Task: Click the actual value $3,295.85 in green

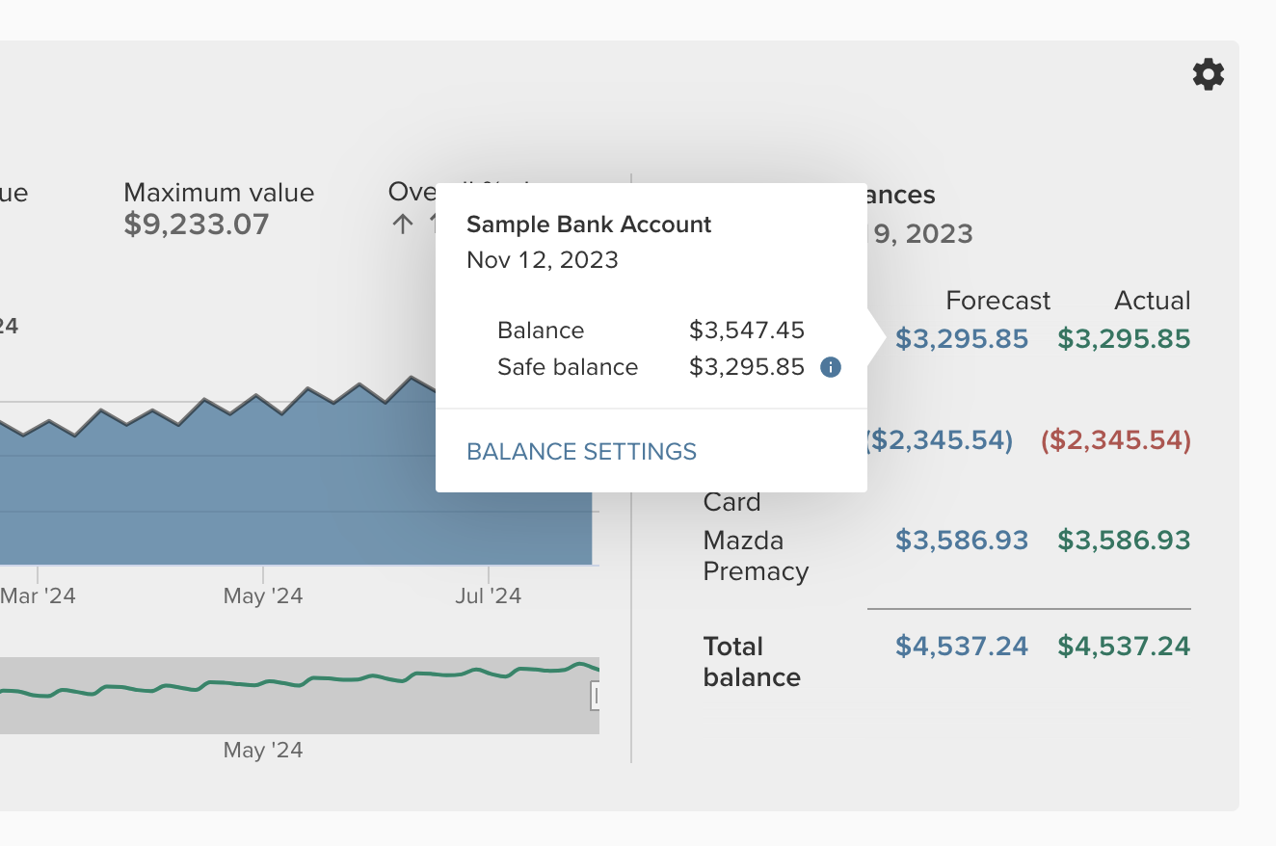Action: pyautogui.click(x=1124, y=339)
